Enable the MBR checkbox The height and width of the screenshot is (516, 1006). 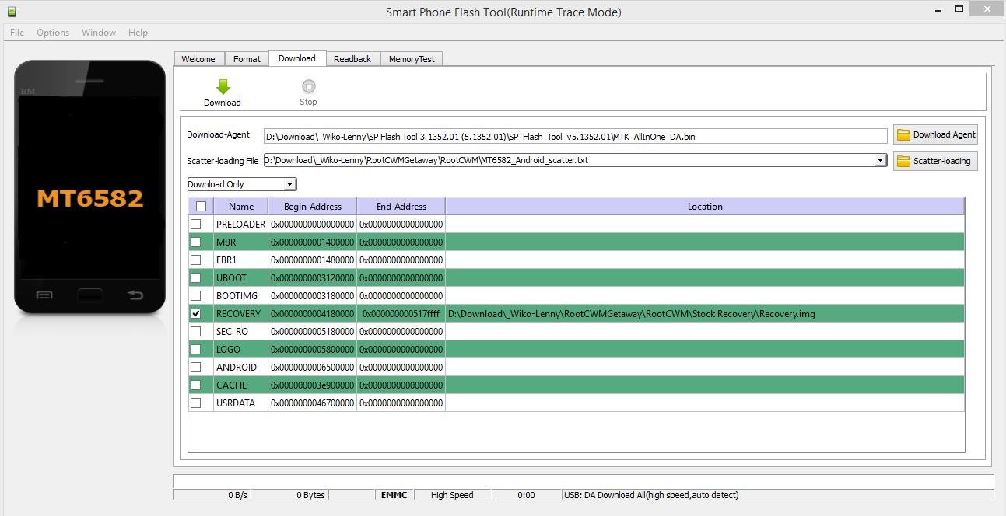pyautogui.click(x=196, y=242)
